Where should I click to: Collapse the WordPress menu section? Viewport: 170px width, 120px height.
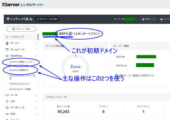[x=36, y=56]
